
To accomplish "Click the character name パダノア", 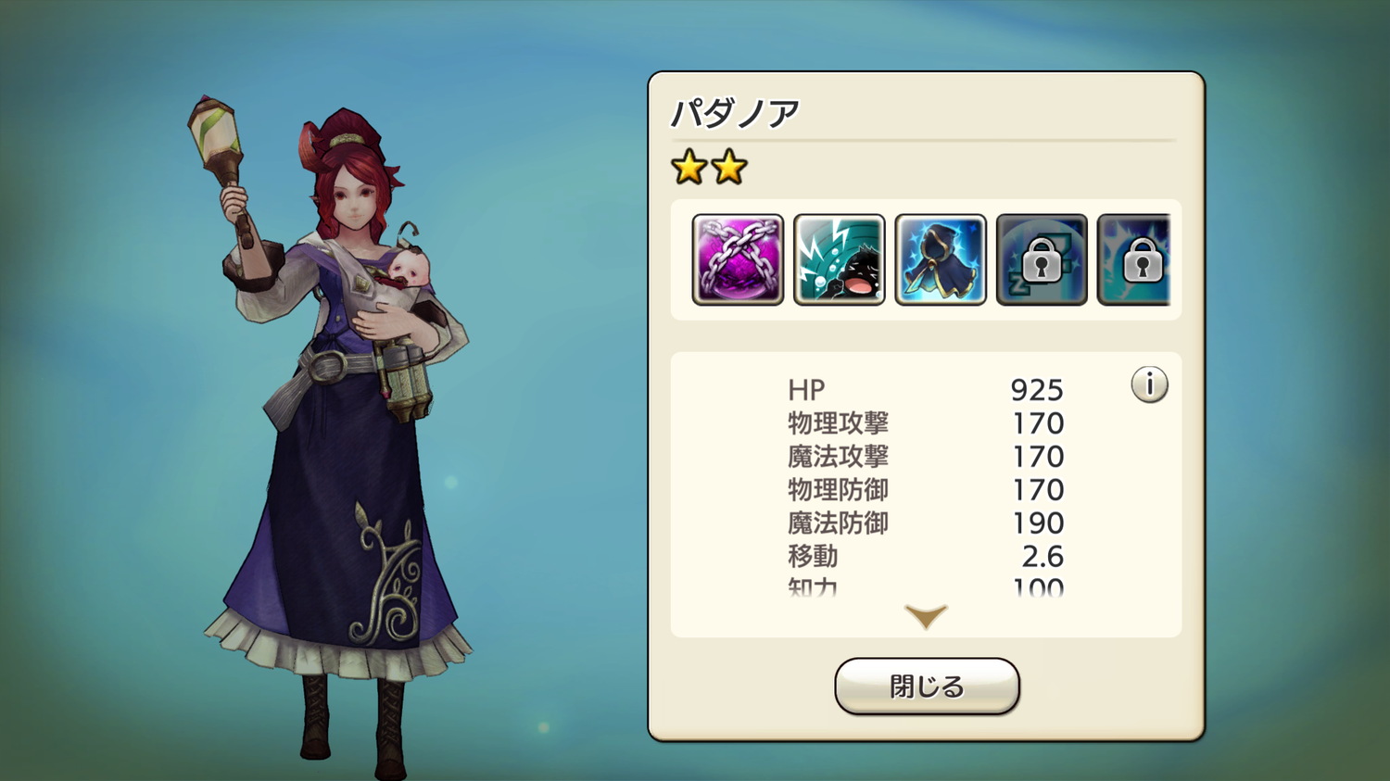I will click(x=735, y=114).
